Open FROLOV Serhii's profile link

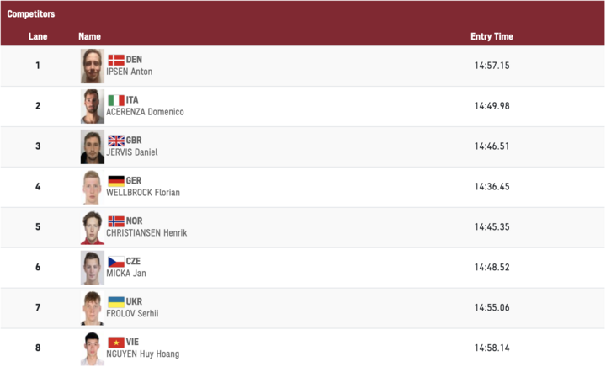click(x=132, y=313)
